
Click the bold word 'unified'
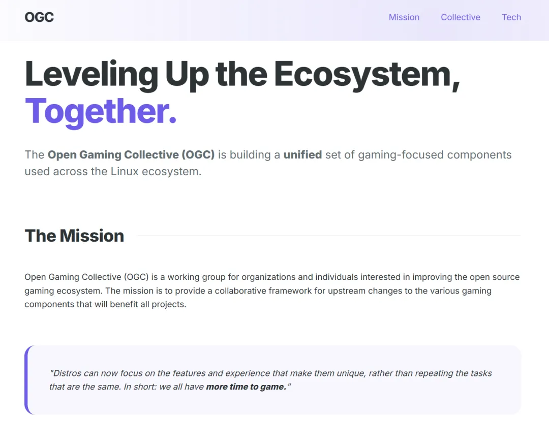302,155
